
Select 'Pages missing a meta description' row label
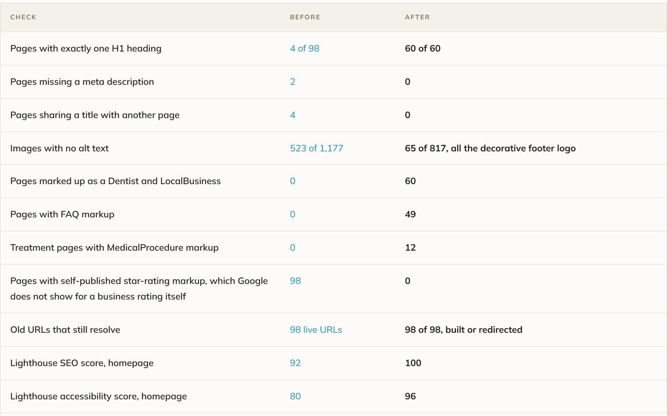[82, 82]
